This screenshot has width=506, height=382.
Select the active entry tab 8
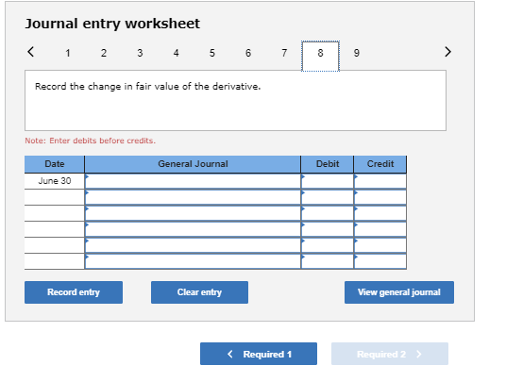coord(320,56)
